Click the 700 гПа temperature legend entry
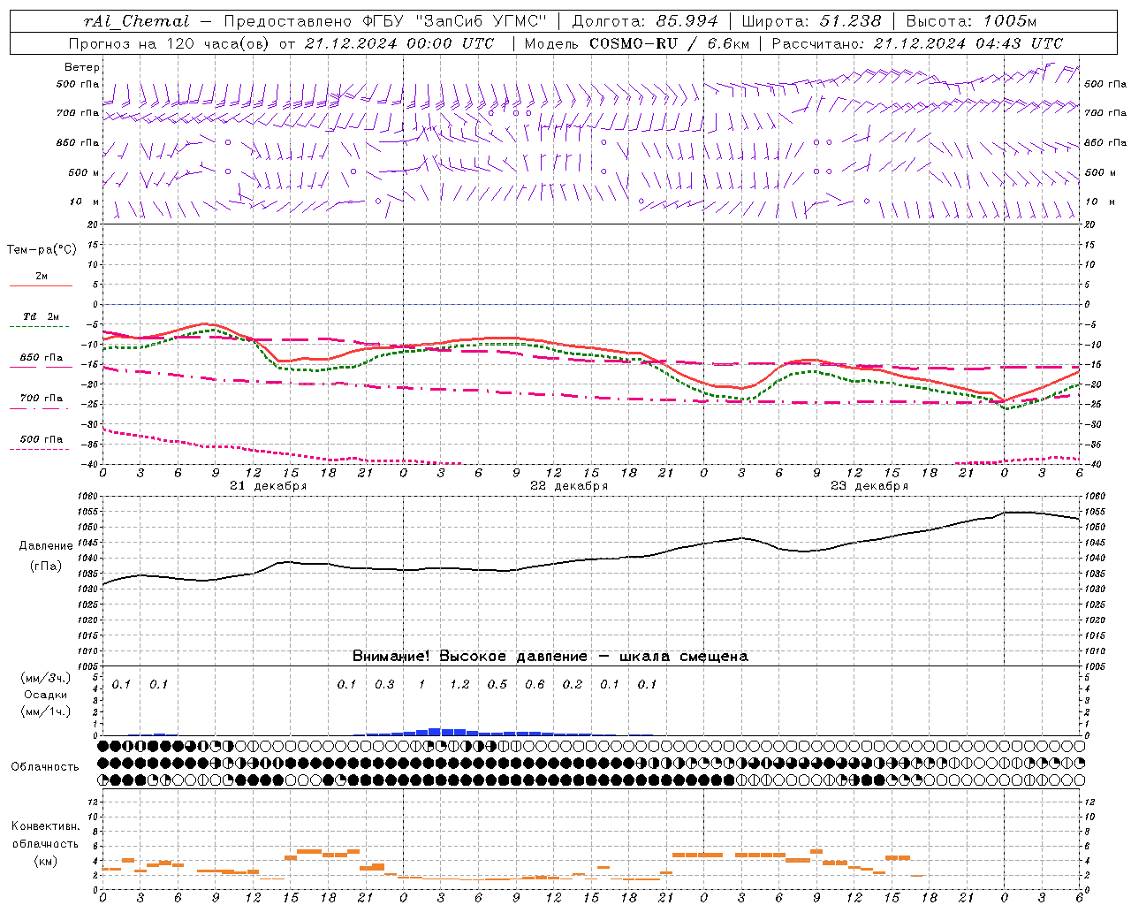This screenshot has height=905, width=1131. [42, 399]
